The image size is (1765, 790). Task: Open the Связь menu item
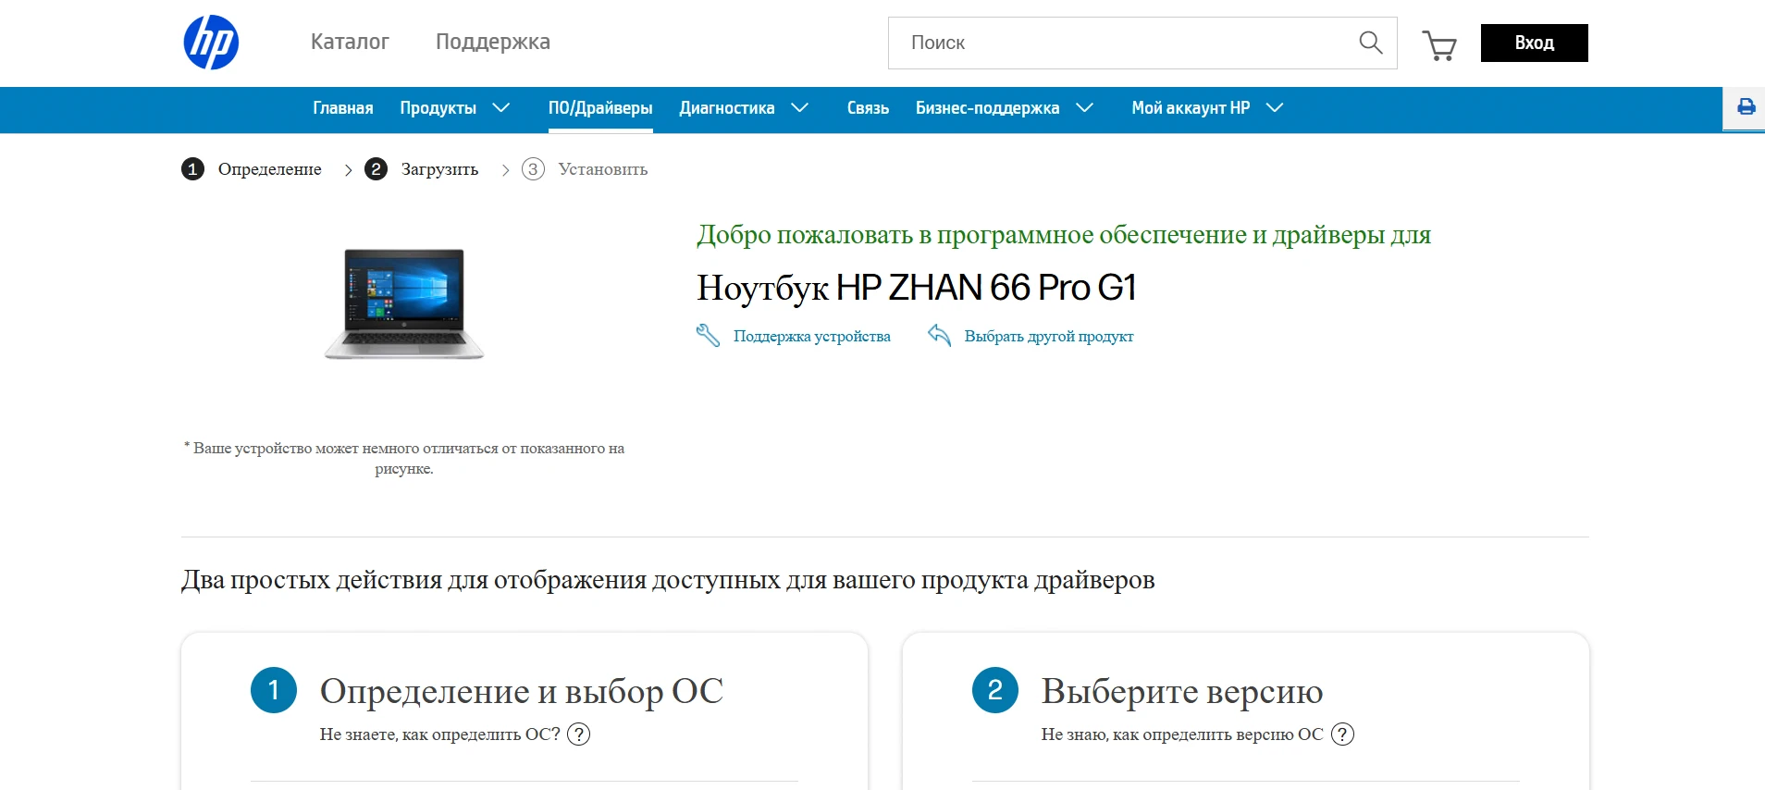point(868,108)
